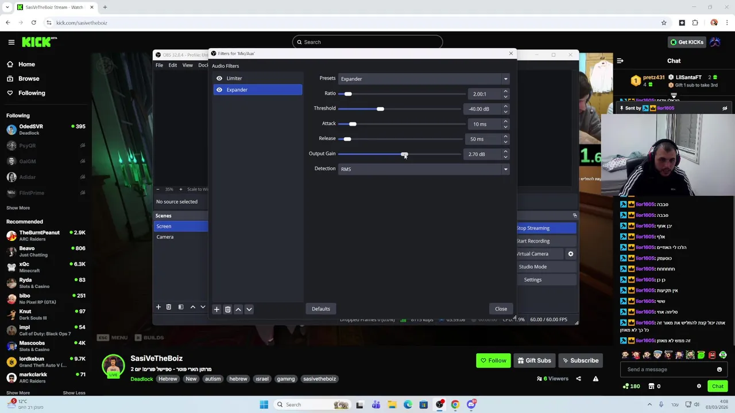Click the Threshold slider handle

[x=380, y=108]
